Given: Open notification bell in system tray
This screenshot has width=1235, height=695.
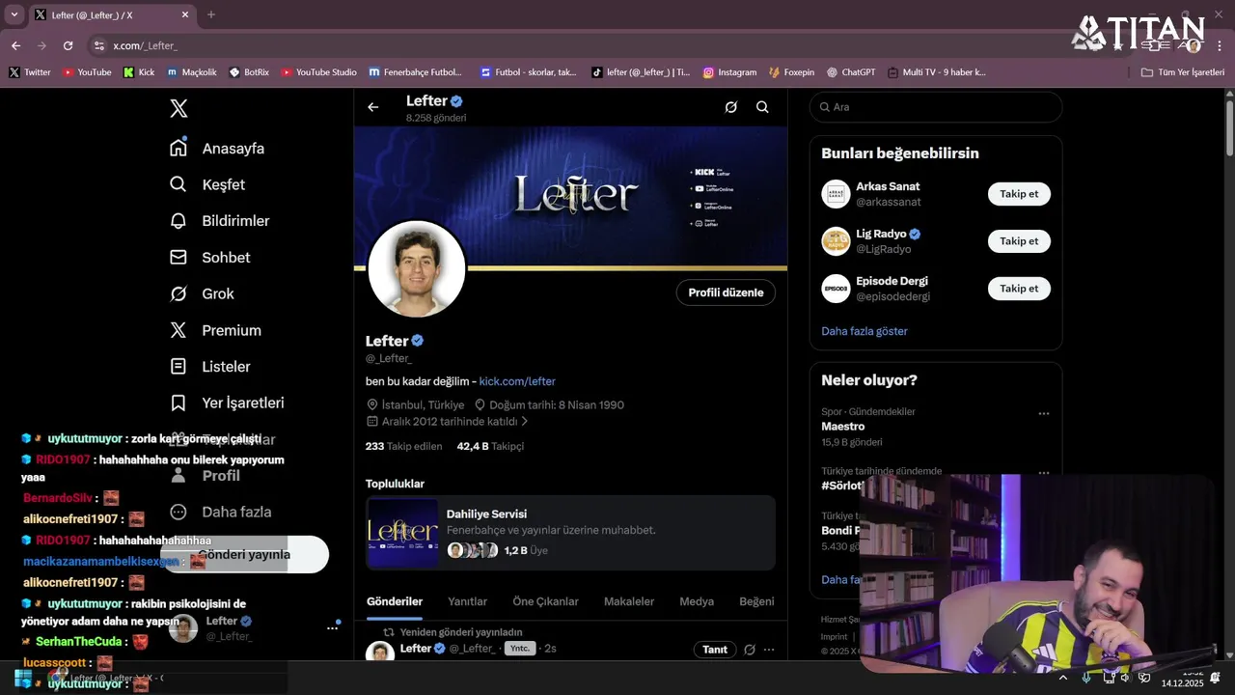Looking at the screenshot, I should 1216,679.
